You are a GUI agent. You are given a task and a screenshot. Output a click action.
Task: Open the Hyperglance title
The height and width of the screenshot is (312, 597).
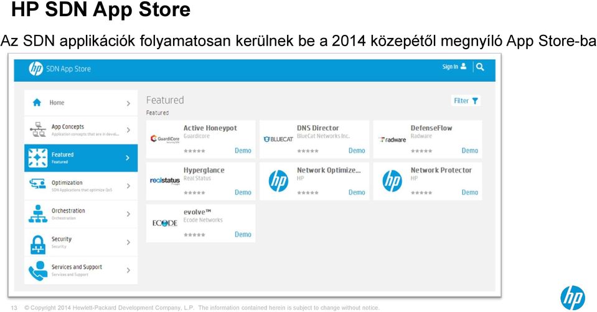click(x=204, y=170)
